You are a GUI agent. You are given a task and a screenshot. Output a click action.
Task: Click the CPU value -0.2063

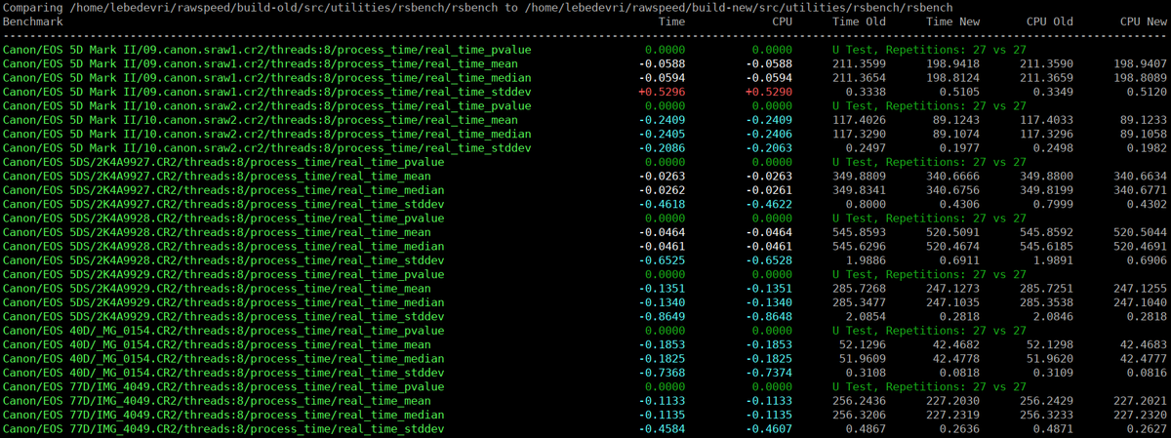coord(769,147)
